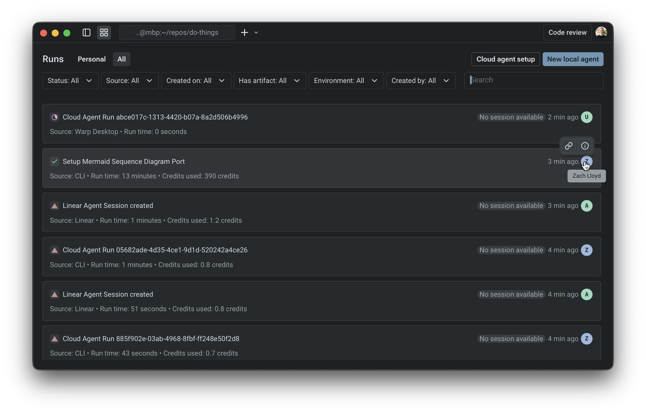This screenshot has height=413, width=646.
Task: Expand the Status: All filter
Action: pos(70,81)
